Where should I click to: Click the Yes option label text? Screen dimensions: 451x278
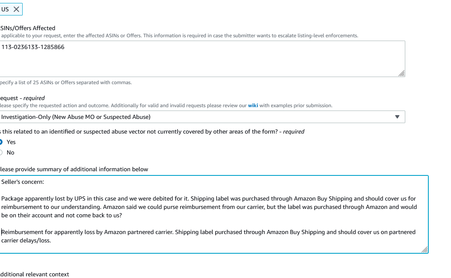(11, 142)
